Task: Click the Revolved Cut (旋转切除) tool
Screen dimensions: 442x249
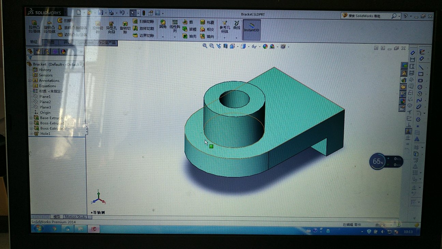Action: 125,27
